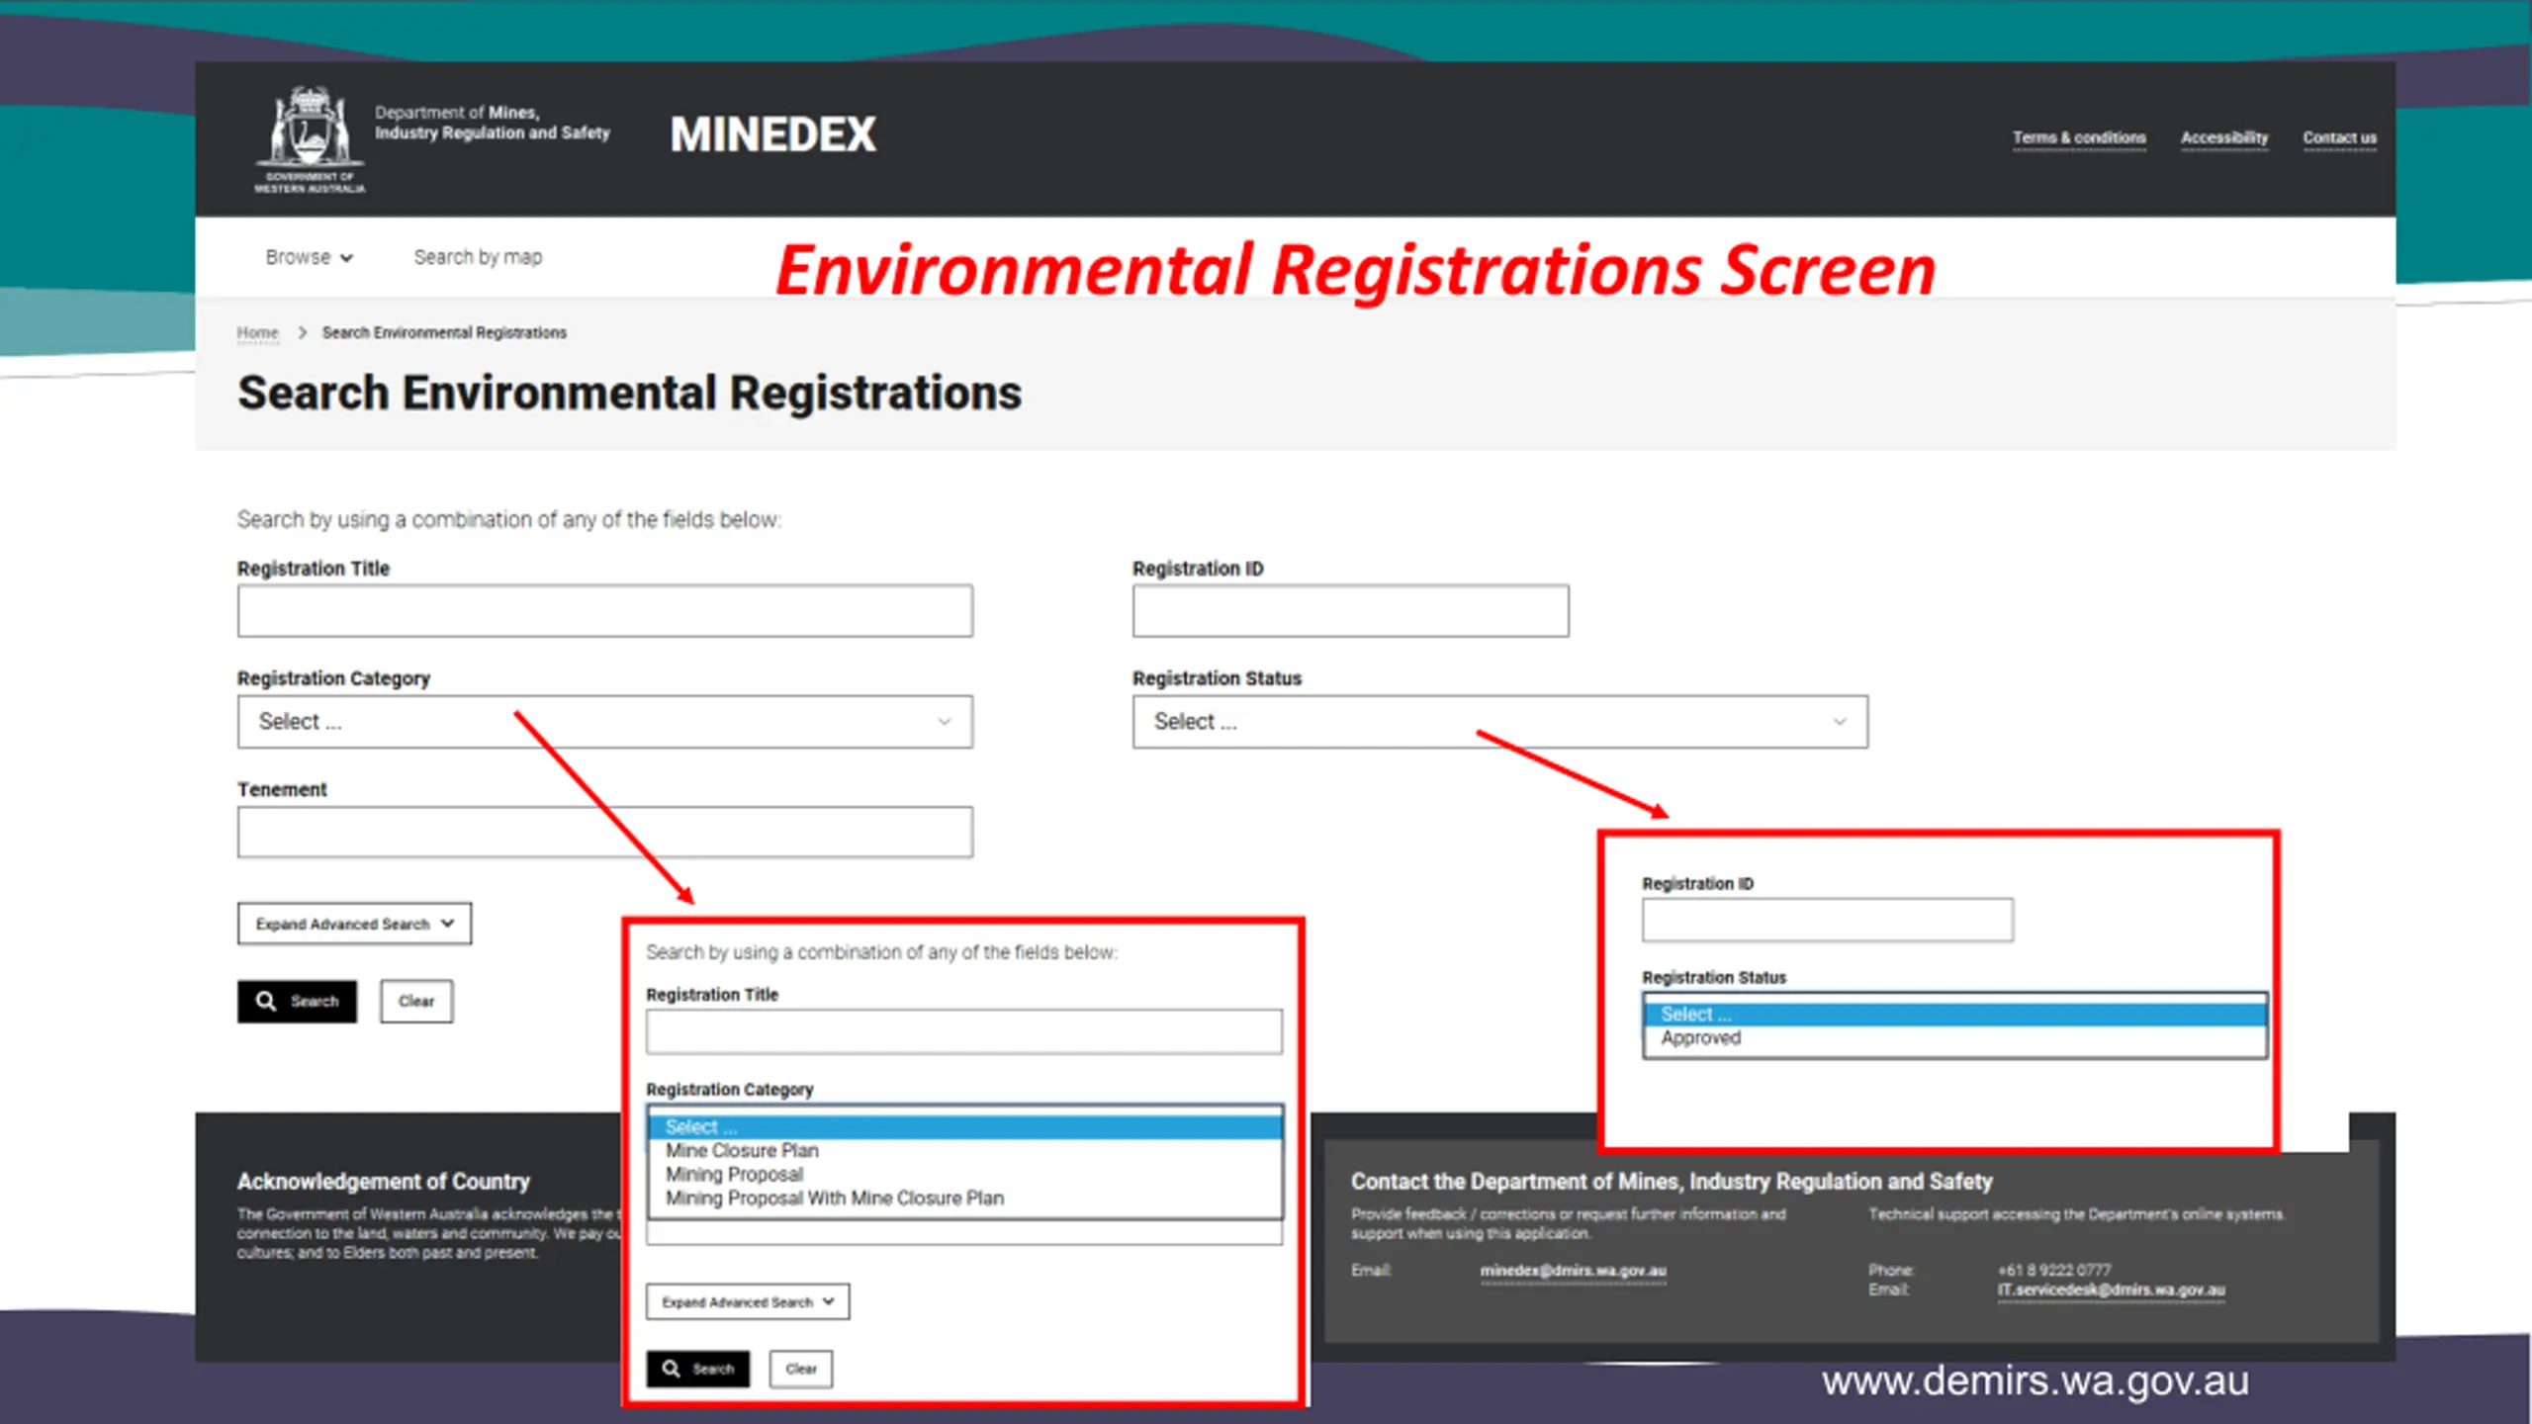Select Mine Closure Plan option
Screen dimensions: 2532x1424
[x=965, y=1150]
